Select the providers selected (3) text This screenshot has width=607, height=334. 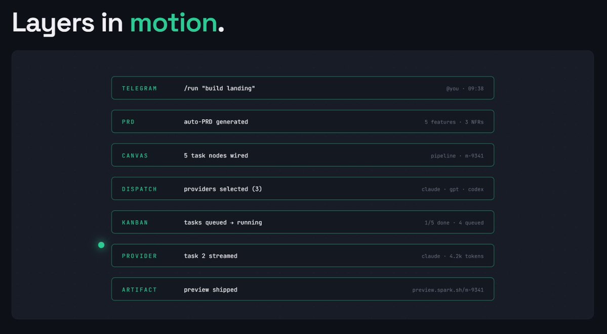(x=223, y=189)
